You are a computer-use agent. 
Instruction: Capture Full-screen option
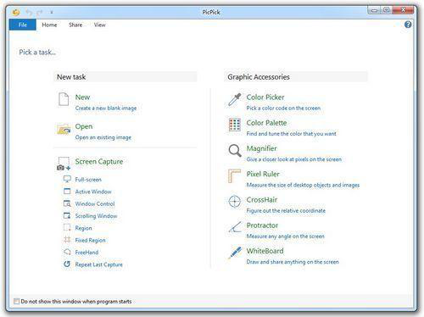coord(88,180)
